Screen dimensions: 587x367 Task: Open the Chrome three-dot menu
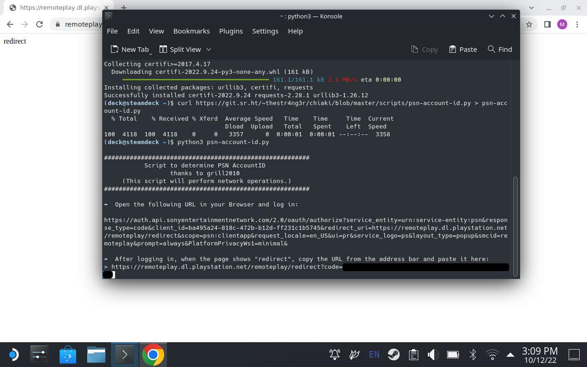tap(578, 24)
